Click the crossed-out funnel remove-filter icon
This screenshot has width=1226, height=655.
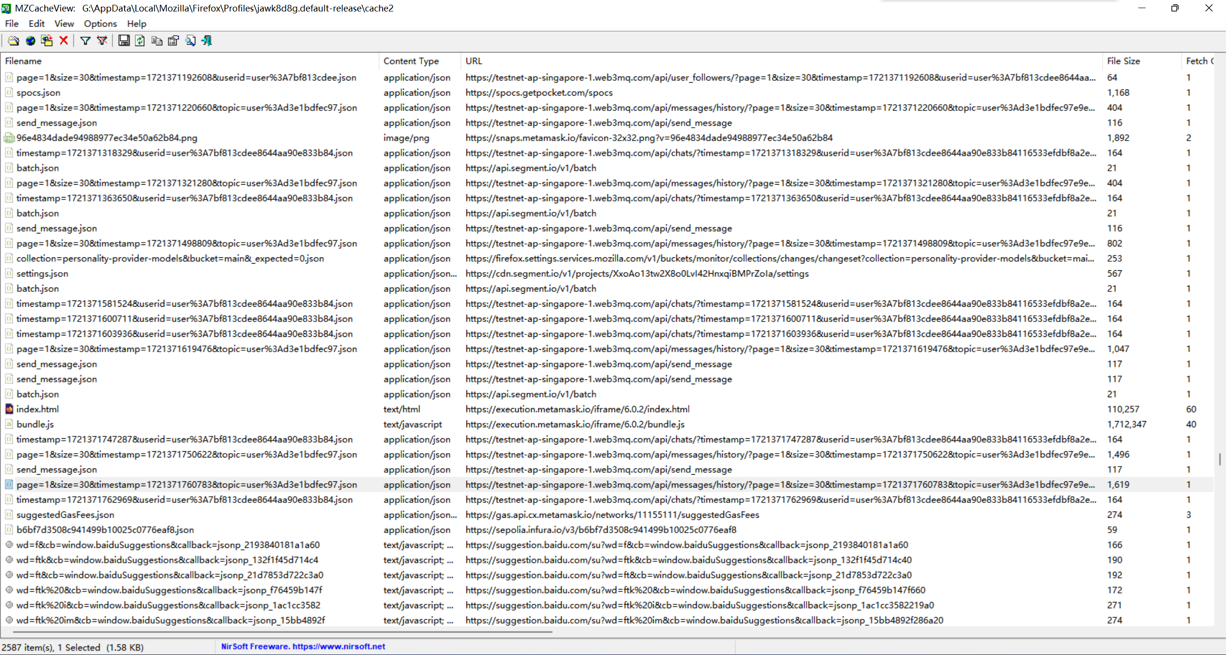click(x=102, y=41)
